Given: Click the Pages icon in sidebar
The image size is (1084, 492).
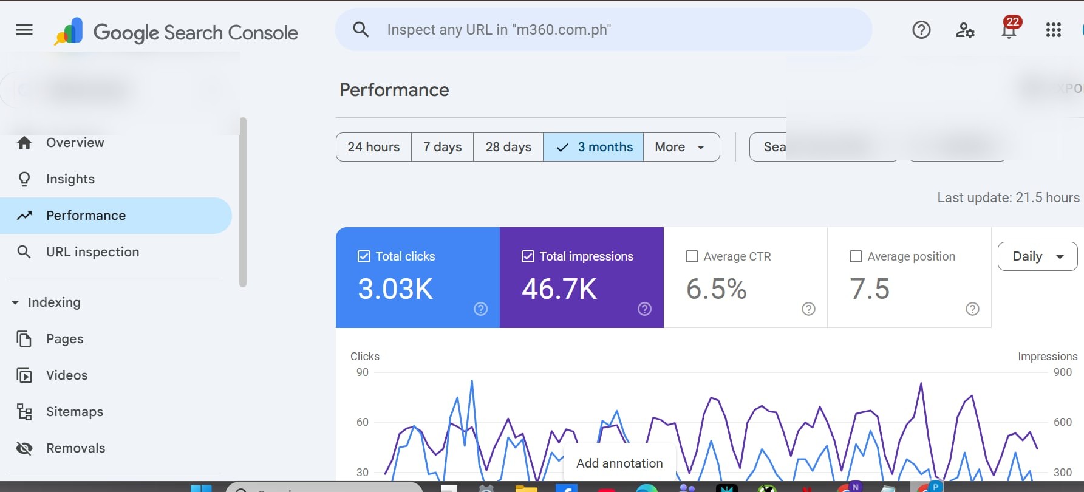Looking at the screenshot, I should (x=24, y=339).
